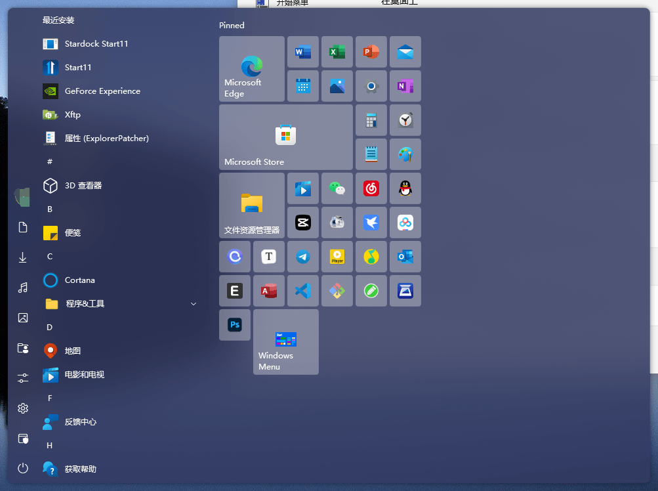Launch the Baidu Netdisk tile
This screenshot has height=491, width=658.
pyautogui.click(x=405, y=223)
